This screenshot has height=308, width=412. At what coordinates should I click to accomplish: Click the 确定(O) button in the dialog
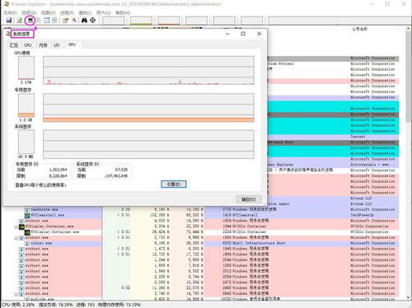click(x=249, y=199)
